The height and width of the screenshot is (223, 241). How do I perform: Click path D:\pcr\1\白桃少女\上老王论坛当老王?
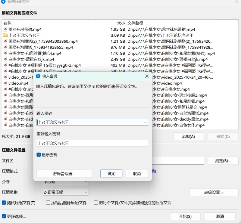click(x=160, y=35)
